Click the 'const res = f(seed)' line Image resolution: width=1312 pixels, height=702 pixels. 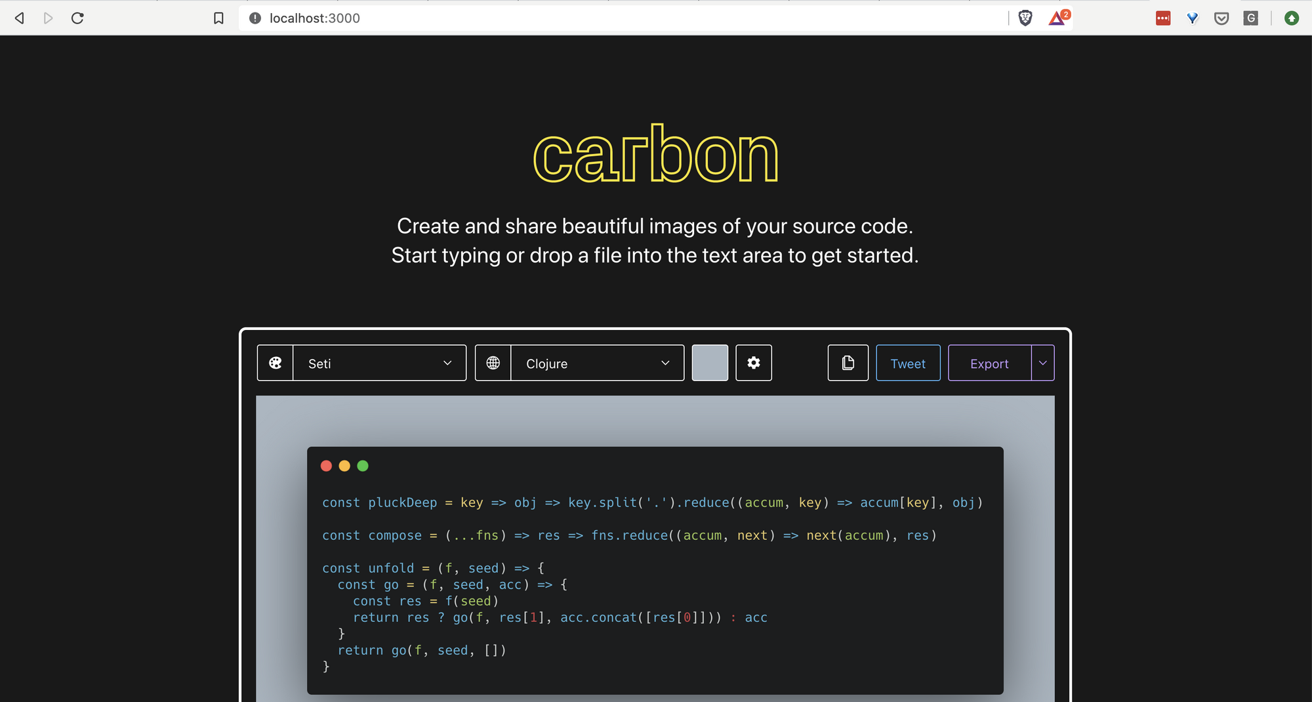pos(426,601)
